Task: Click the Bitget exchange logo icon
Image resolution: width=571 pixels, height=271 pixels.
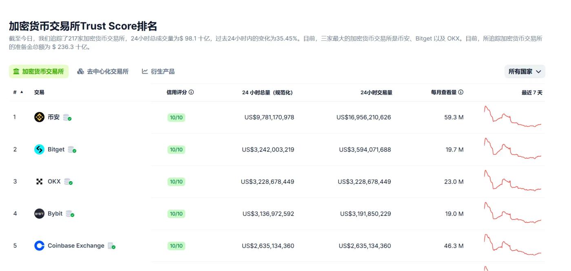Action: 39,149
